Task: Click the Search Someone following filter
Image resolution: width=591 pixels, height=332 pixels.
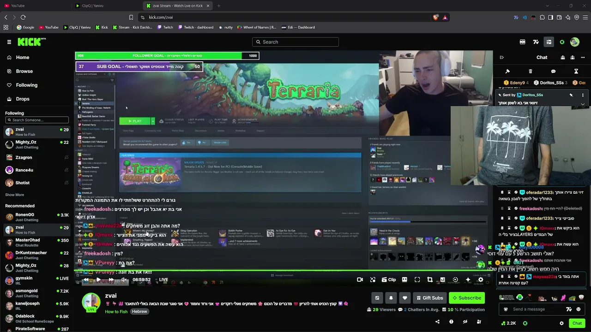Action: (x=37, y=120)
